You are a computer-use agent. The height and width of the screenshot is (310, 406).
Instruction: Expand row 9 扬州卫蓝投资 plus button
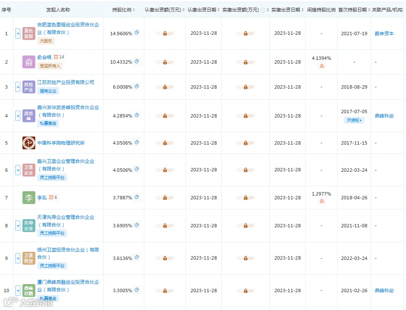(18, 258)
